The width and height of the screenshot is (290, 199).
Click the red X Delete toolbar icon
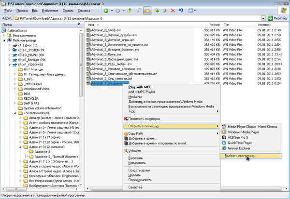(x=173, y=11)
